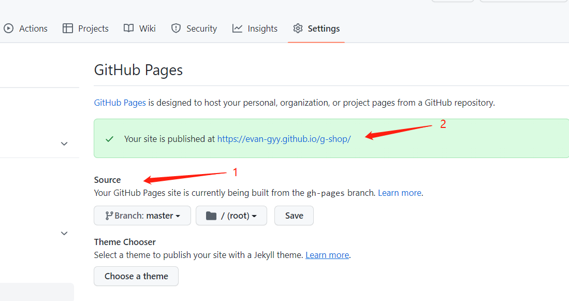Visit the published site URL evan-gyy.github.io/g-shop
569x301 pixels.
click(284, 139)
